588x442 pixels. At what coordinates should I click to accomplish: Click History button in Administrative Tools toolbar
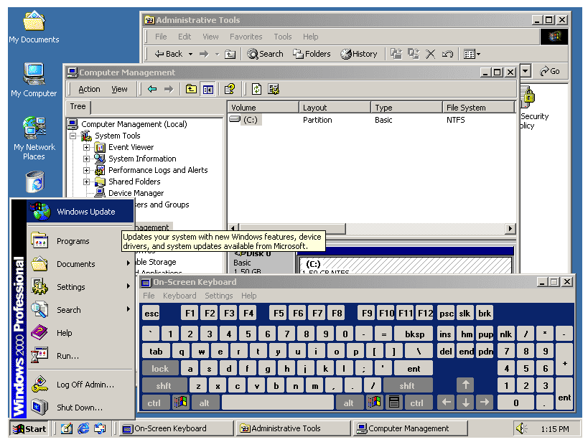tap(358, 54)
